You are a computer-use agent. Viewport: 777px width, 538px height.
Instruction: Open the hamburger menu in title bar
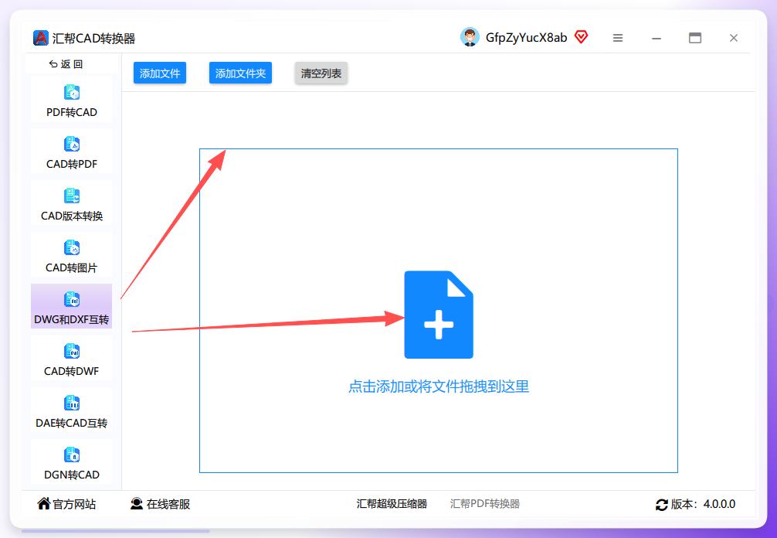(x=617, y=38)
